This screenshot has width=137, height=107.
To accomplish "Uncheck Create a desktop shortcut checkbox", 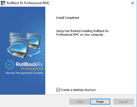I will tap(58, 90).
